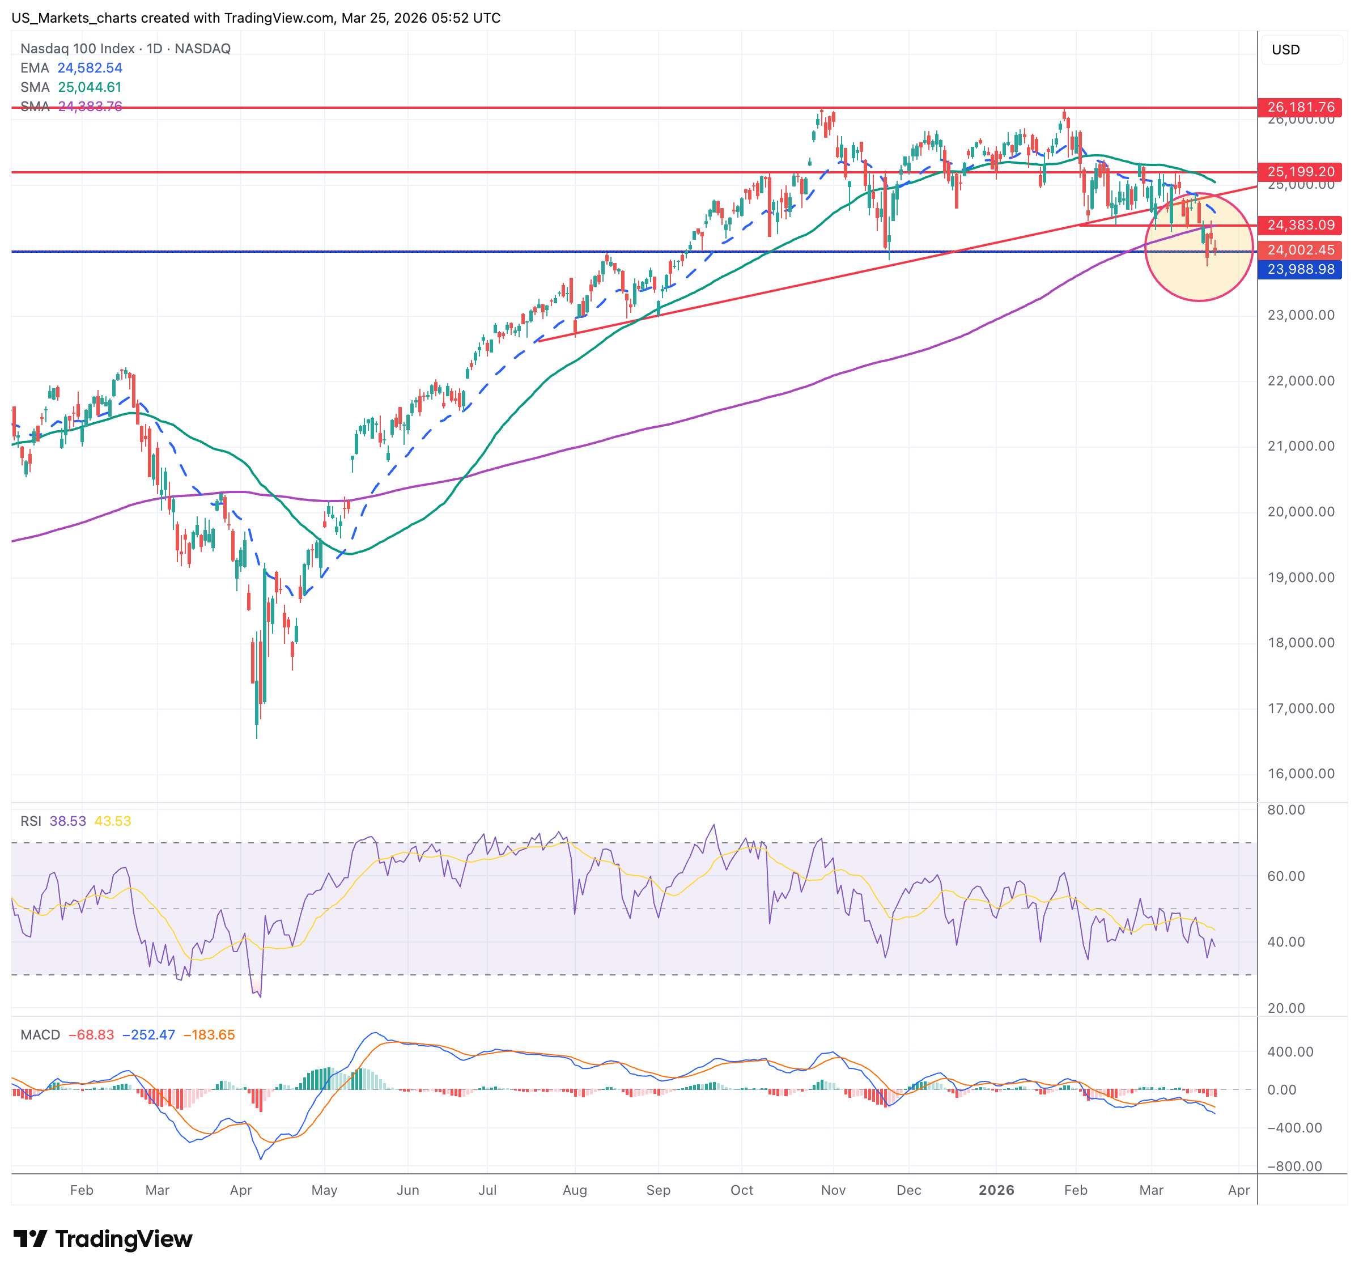Click the blue 23,988.98 price label
This screenshot has height=1273, width=1359.
pos(1299,269)
